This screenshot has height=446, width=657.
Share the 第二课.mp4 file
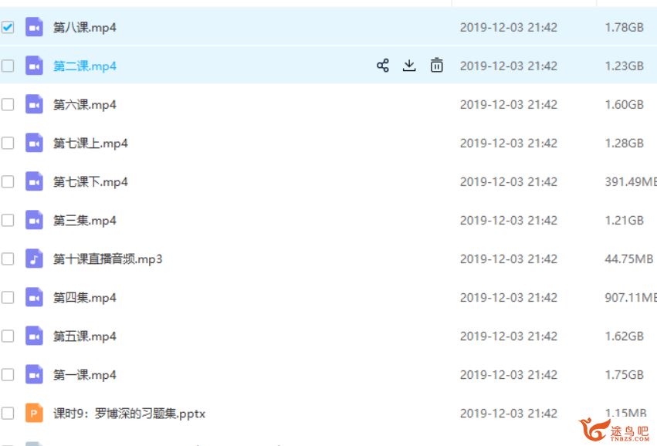click(x=383, y=66)
